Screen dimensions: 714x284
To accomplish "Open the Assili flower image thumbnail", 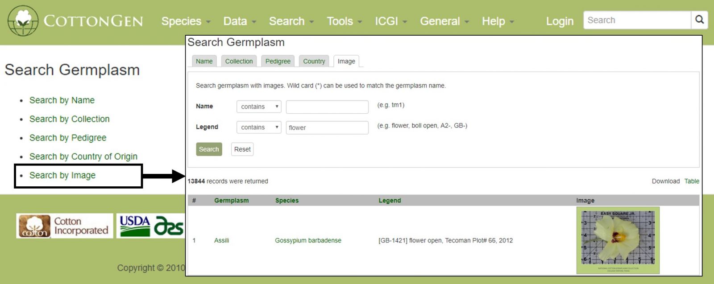I will pyautogui.click(x=618, y=240).
